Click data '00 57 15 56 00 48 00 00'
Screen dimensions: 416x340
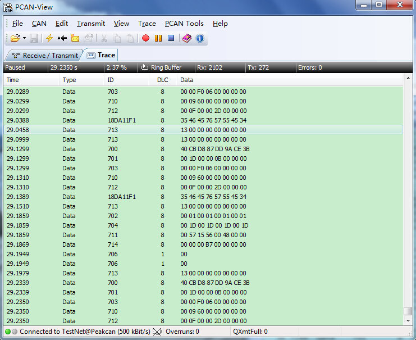pyautogui.click(x=213, y=235)
